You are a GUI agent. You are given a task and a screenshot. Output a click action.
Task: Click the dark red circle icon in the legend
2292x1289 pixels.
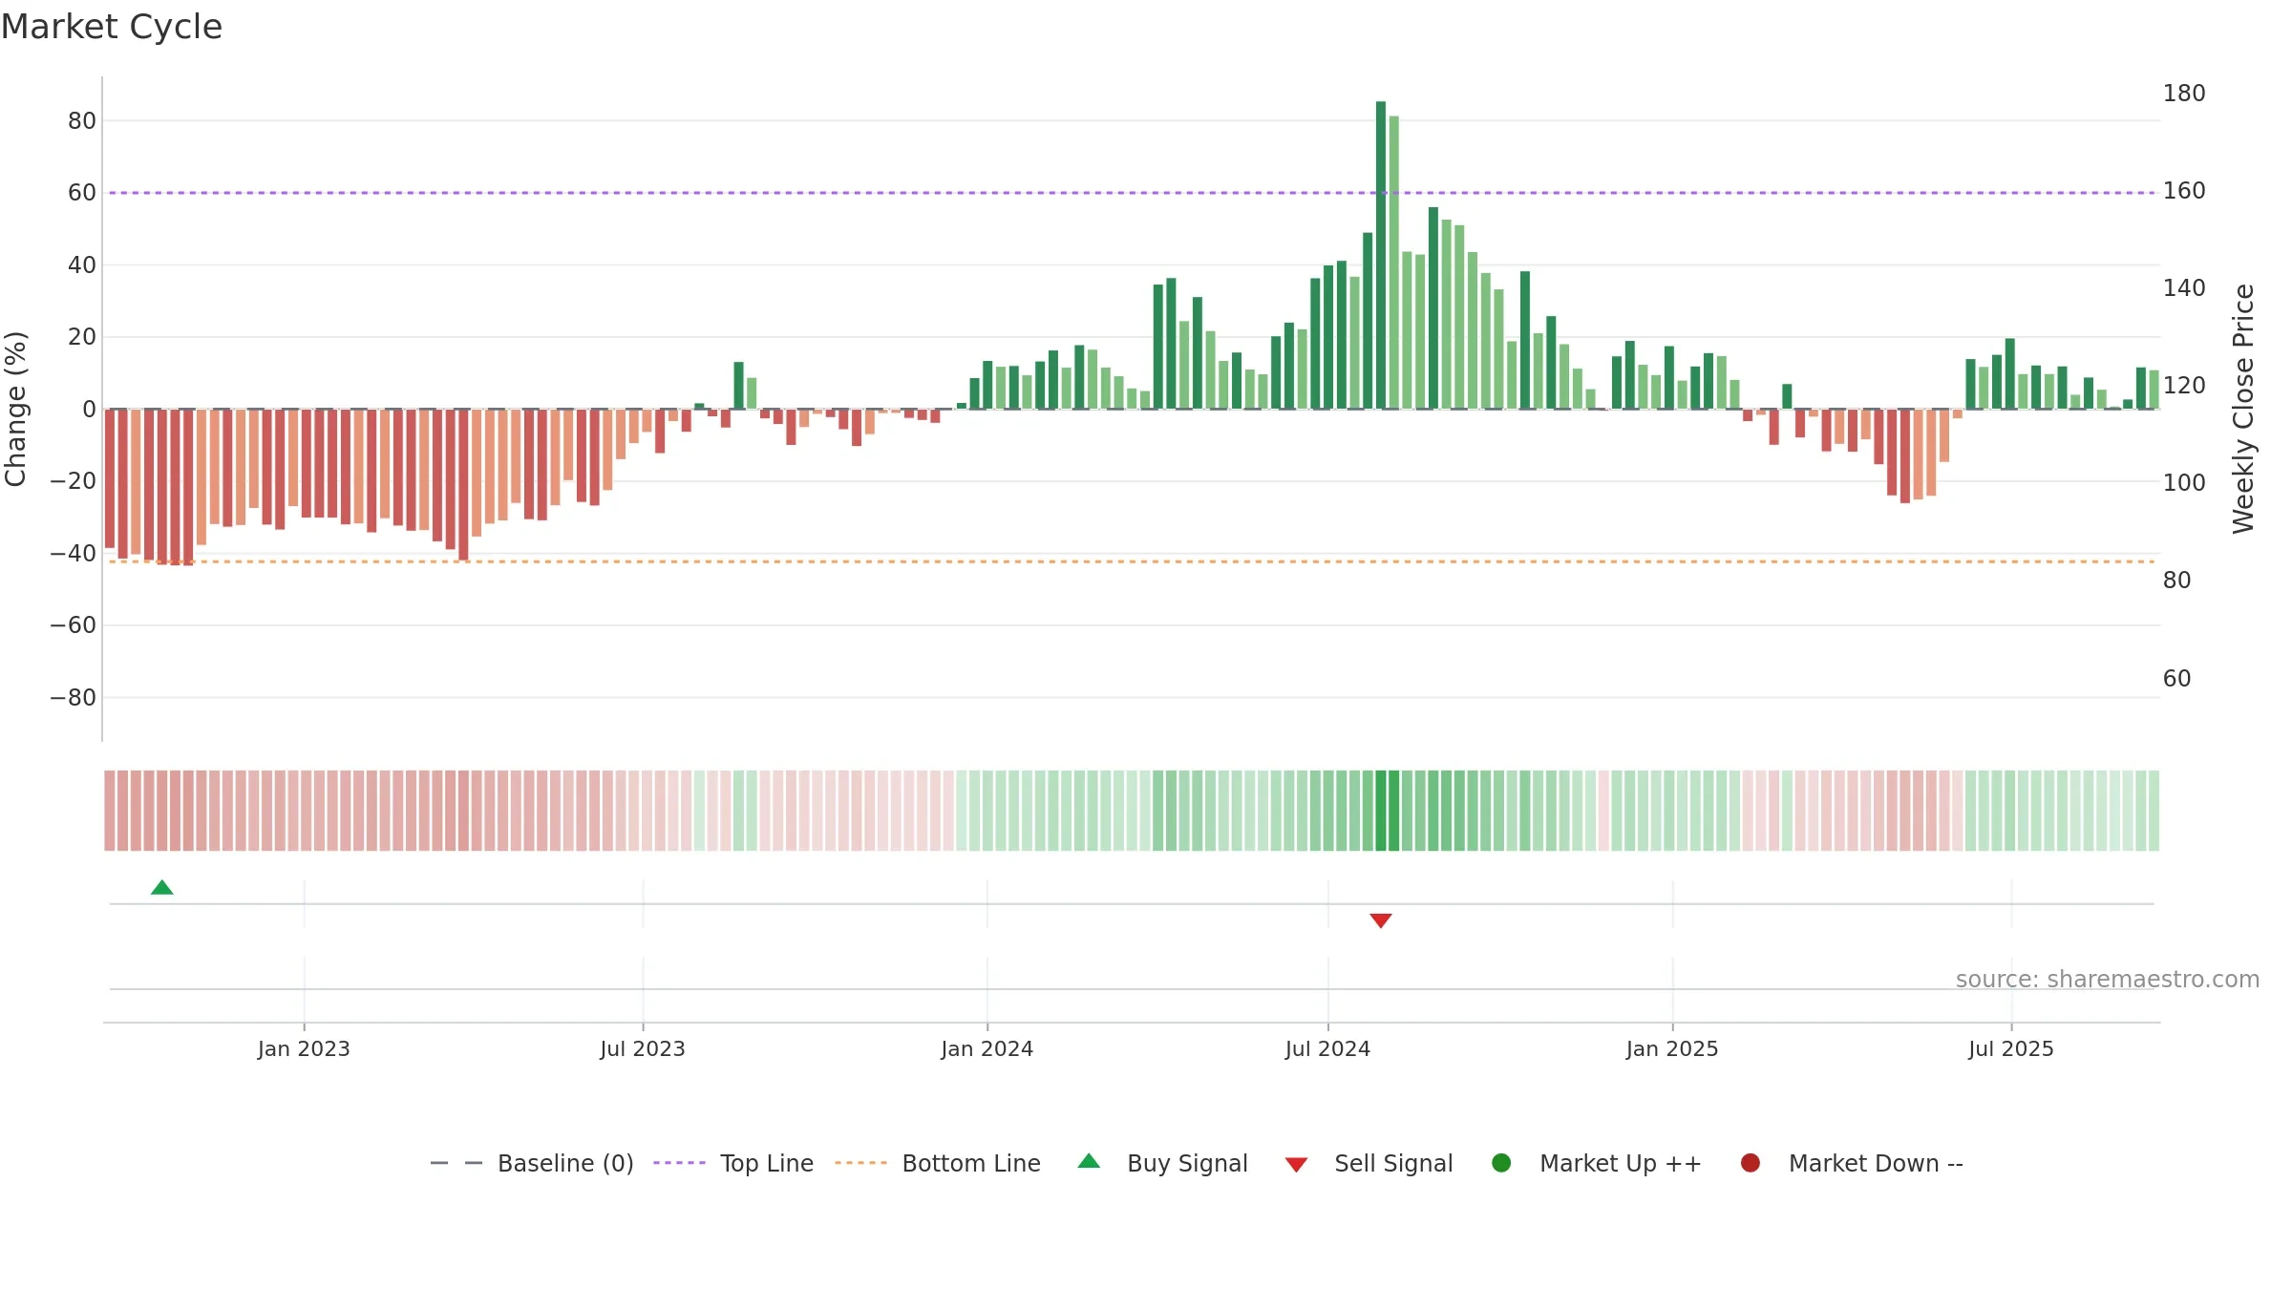(1751, 1163)
